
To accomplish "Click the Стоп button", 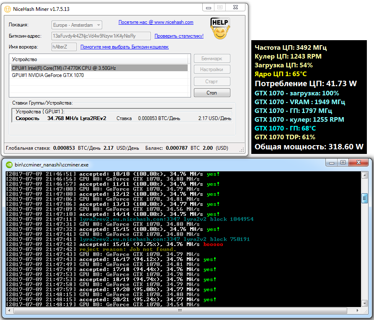I will click(x=212, y=93).
